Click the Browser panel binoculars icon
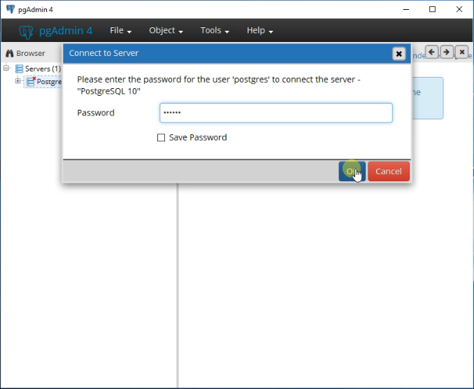 pos(10,54)
